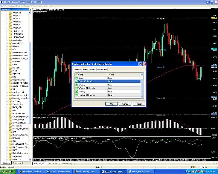Open Yahoo! Mail taskbar item
The height and width of the screenshot is (174, 218).
[32, 172]
